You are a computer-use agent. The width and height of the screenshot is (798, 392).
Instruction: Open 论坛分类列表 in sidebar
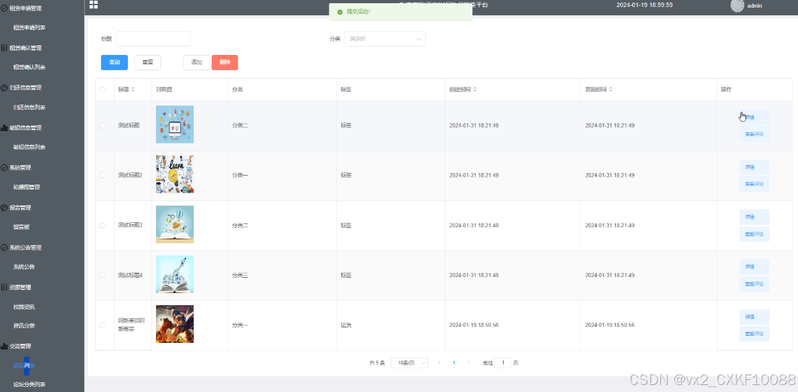point(29,384)
